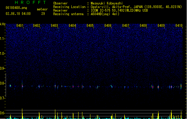
Task: Click the Receiving antenna field label
Action: coord(68,14)
